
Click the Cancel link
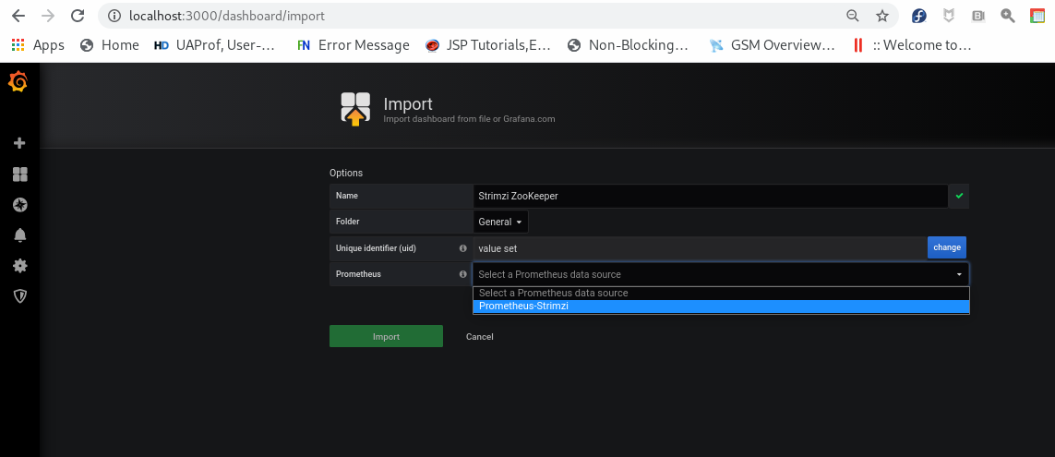[x=479, y=337]
